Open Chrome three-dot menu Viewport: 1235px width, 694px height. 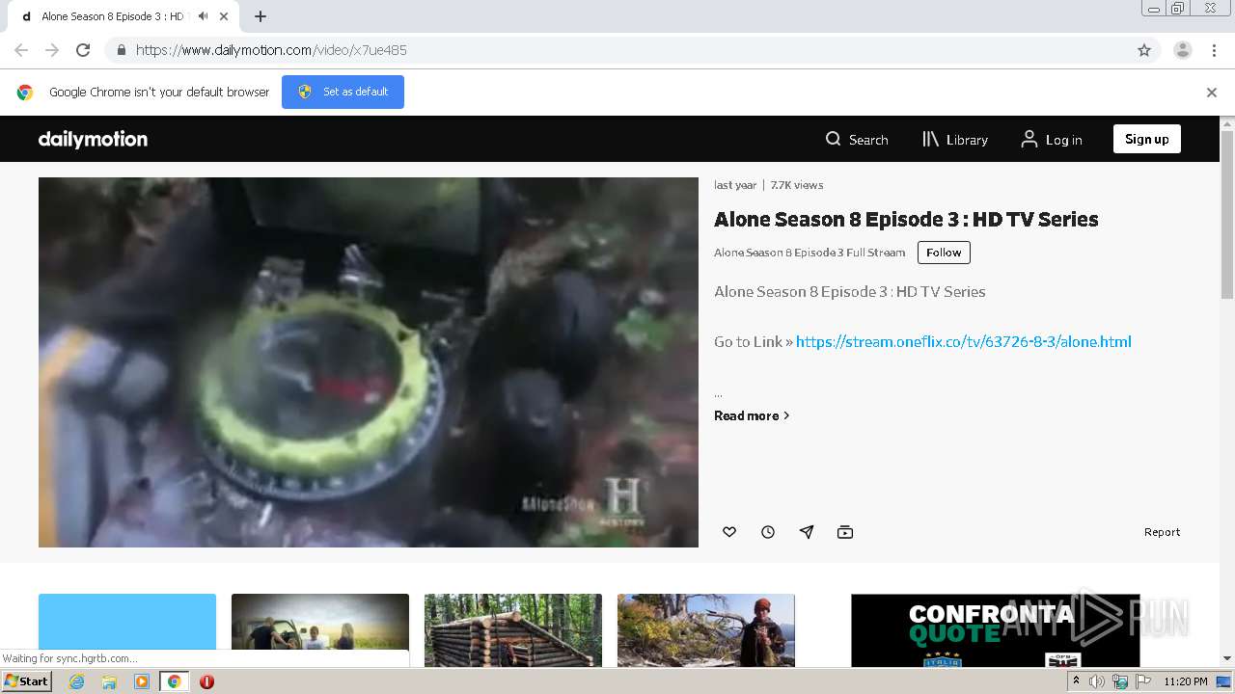point(1215,50)
